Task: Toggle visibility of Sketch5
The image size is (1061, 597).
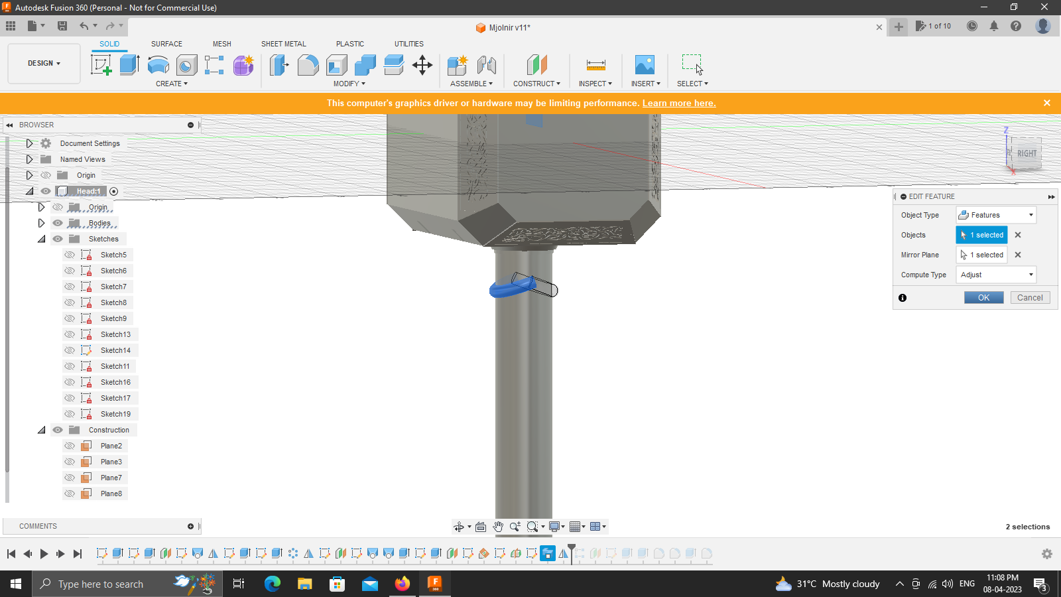Action: point(70,254)
